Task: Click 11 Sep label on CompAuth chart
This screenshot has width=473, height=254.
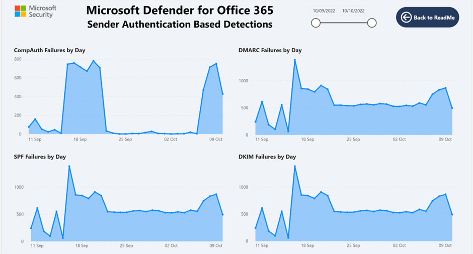Action: (35, 140)
